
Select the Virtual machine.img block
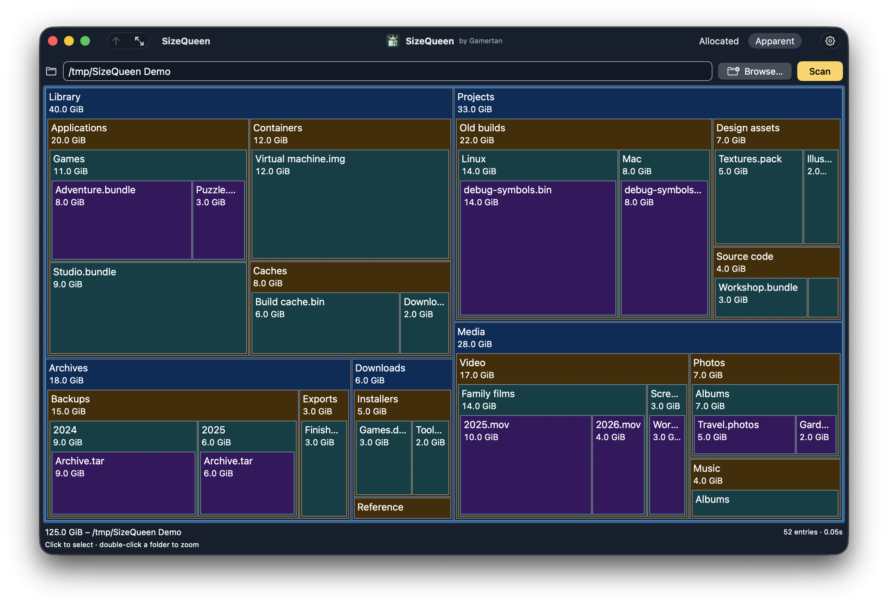(350, 204)
